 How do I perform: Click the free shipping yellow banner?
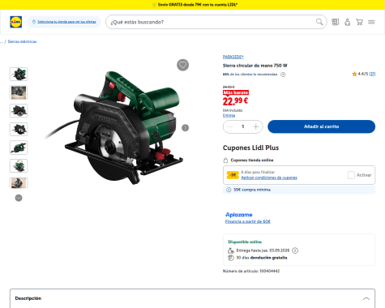pos(192,5)
